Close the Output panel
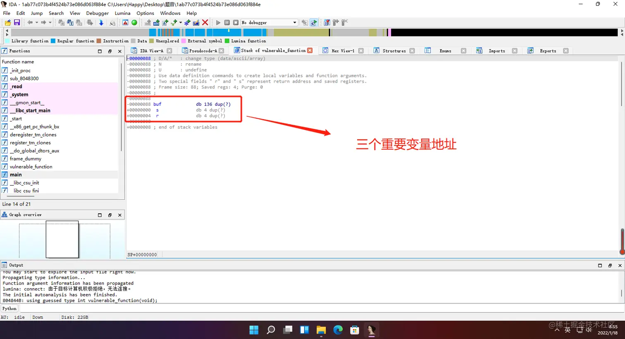The image size is (625, 339). pos(620,265)
